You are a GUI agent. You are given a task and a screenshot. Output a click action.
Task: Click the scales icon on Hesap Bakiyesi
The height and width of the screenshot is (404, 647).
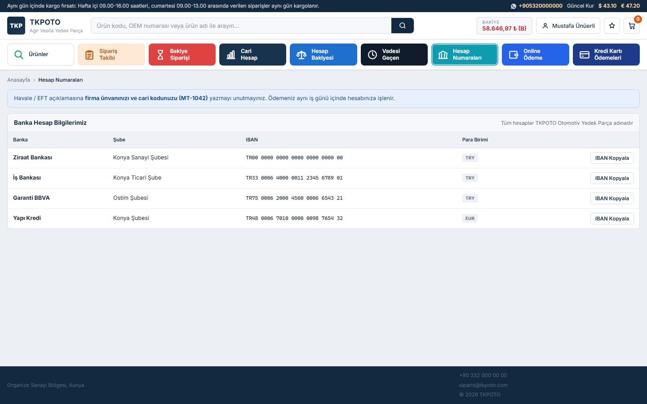(301, 55)
